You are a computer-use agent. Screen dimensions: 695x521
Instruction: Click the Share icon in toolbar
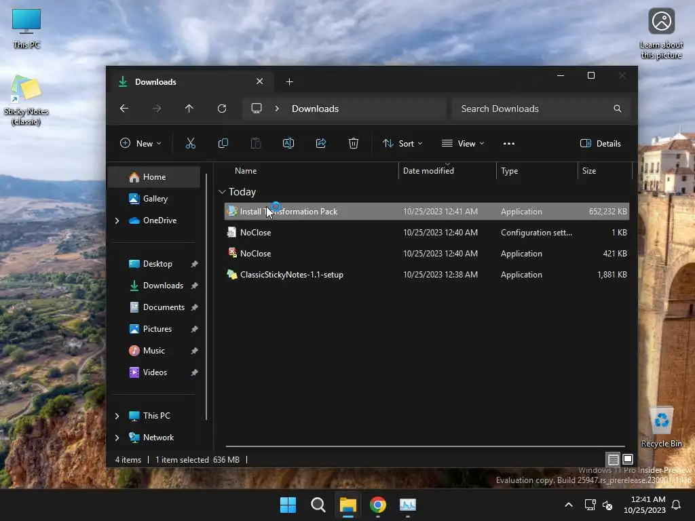coord(321,143)
